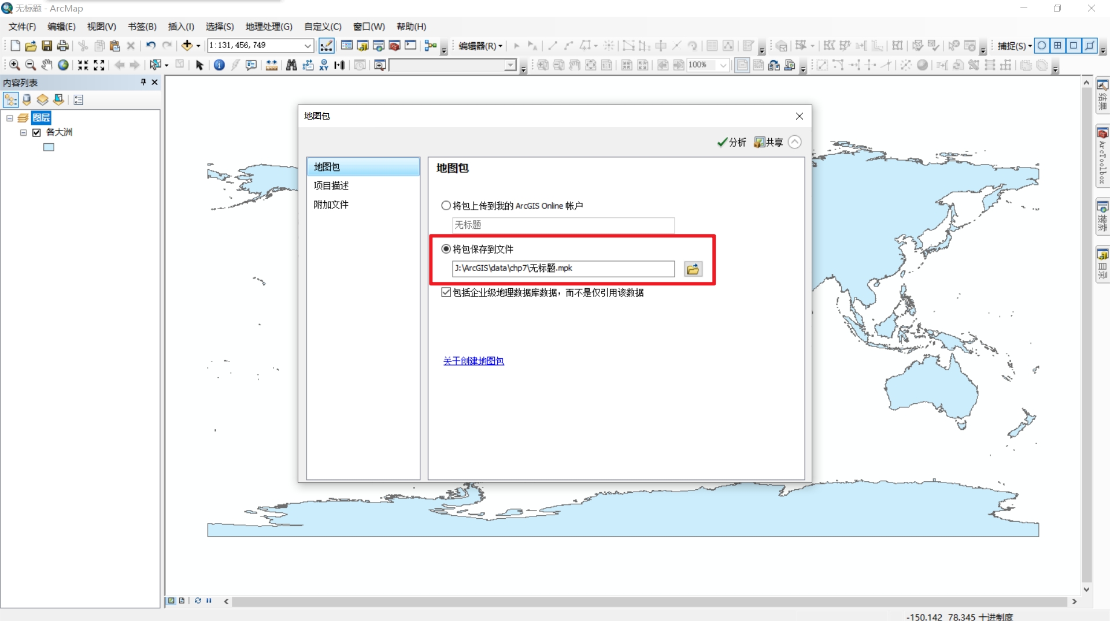Collapse the 各大洲 layer legend
Screen dimensions: 1110x621
24,133
